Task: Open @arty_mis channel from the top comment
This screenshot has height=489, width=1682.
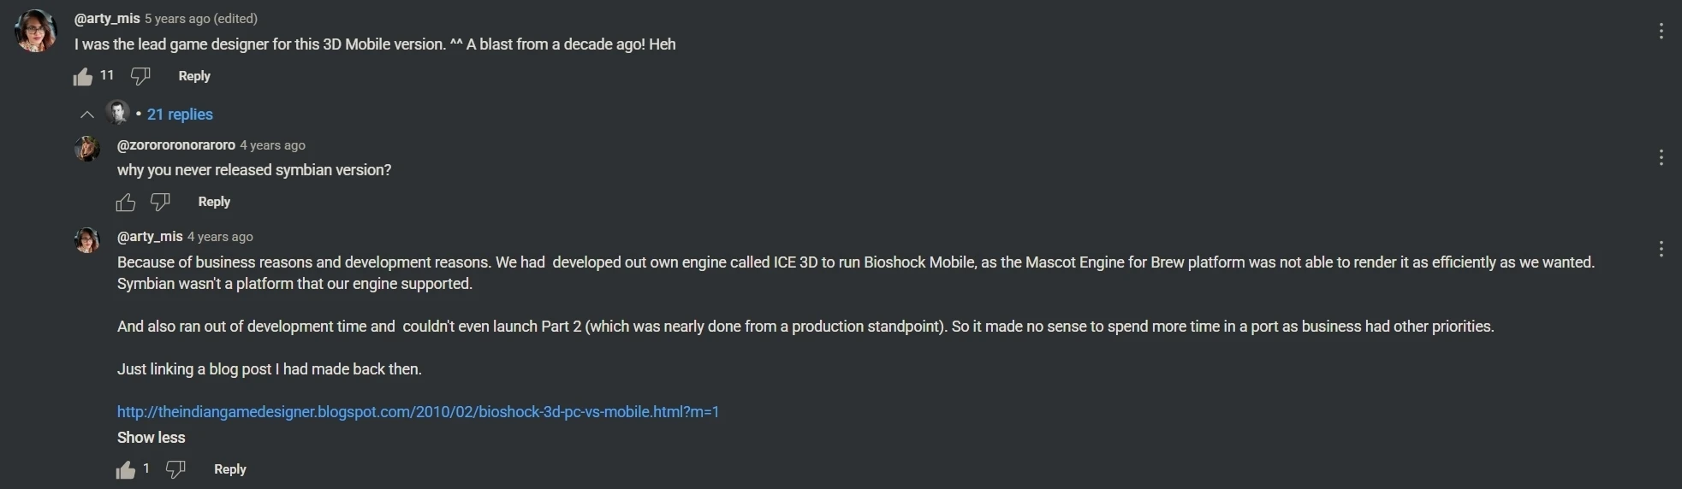Action: point(107,18)
